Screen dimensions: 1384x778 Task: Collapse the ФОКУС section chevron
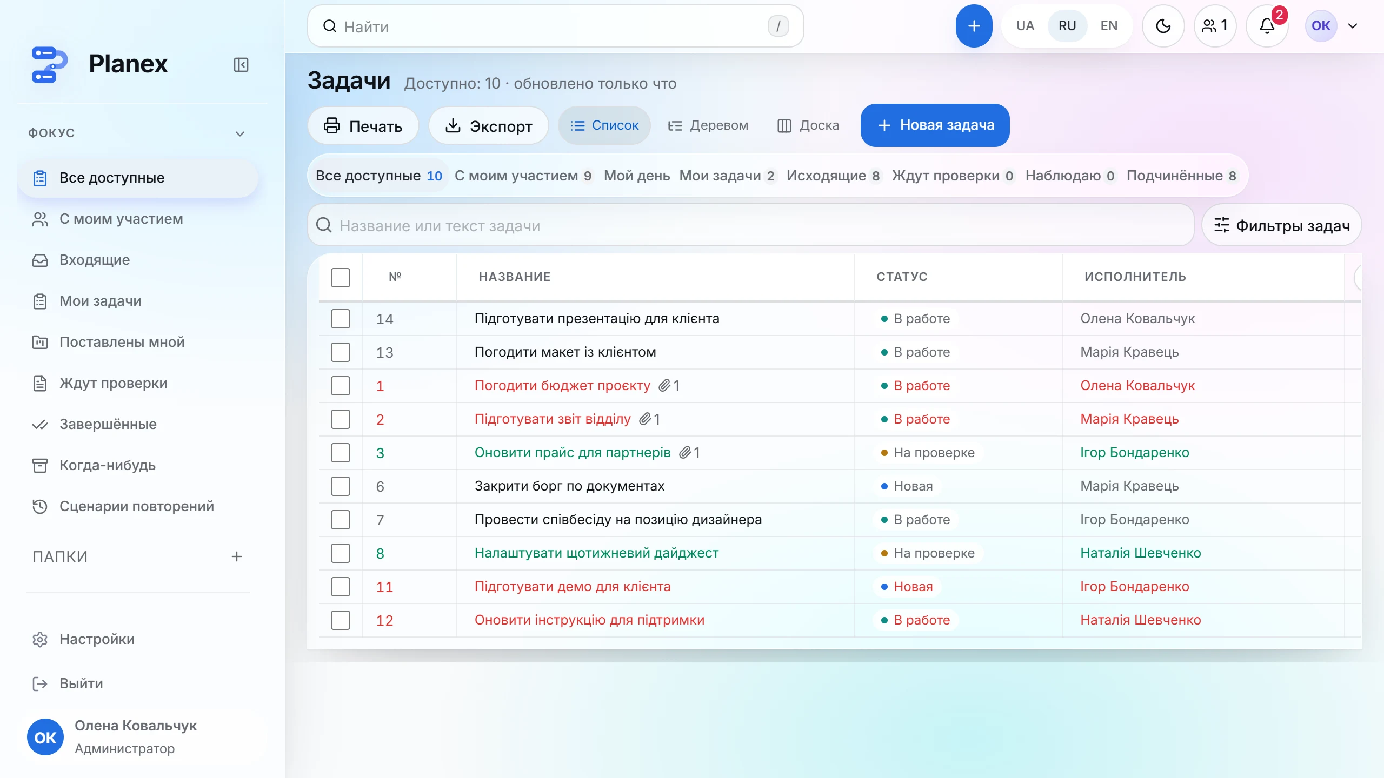[240, 133]
